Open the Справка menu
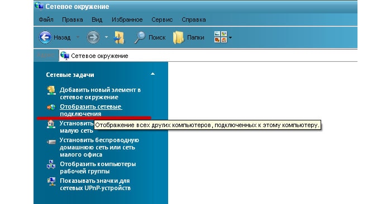The image size is (391, 204). point(193,20)
